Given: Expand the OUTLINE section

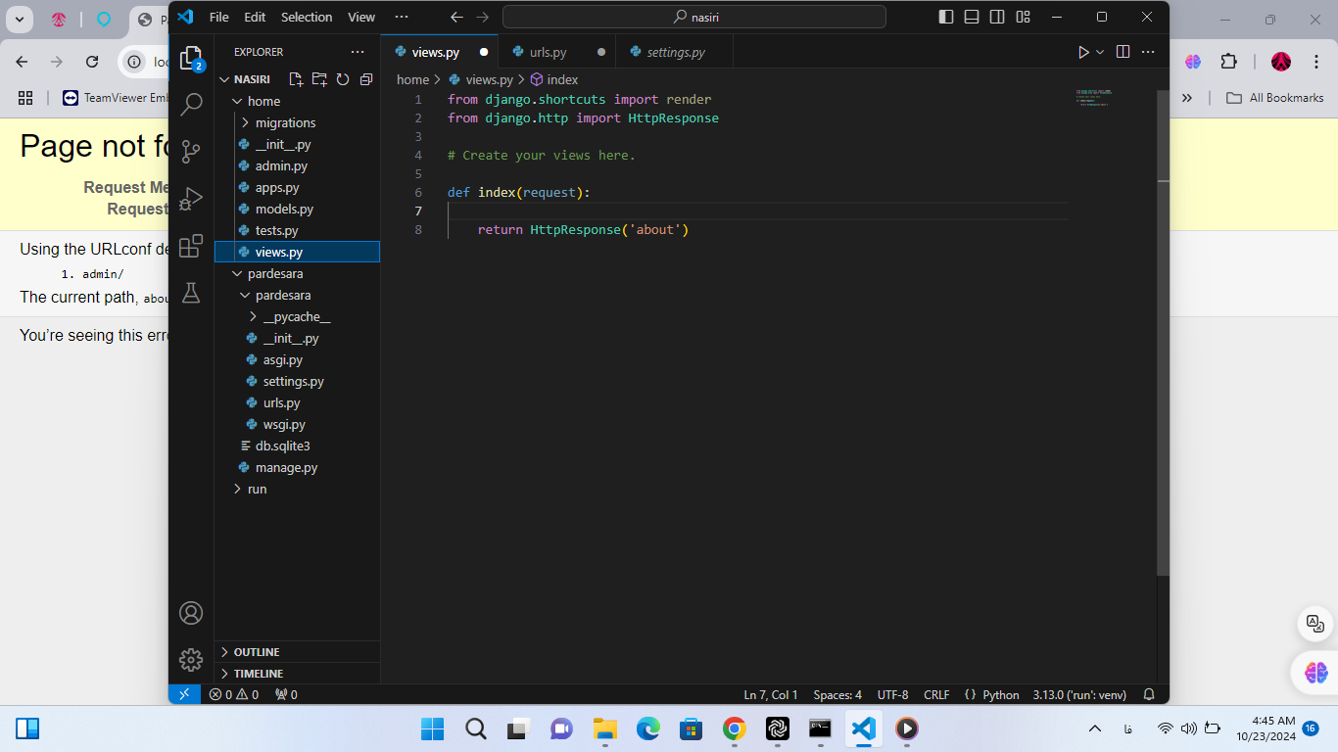Looking at the screenshot, I should click(297, 652).
